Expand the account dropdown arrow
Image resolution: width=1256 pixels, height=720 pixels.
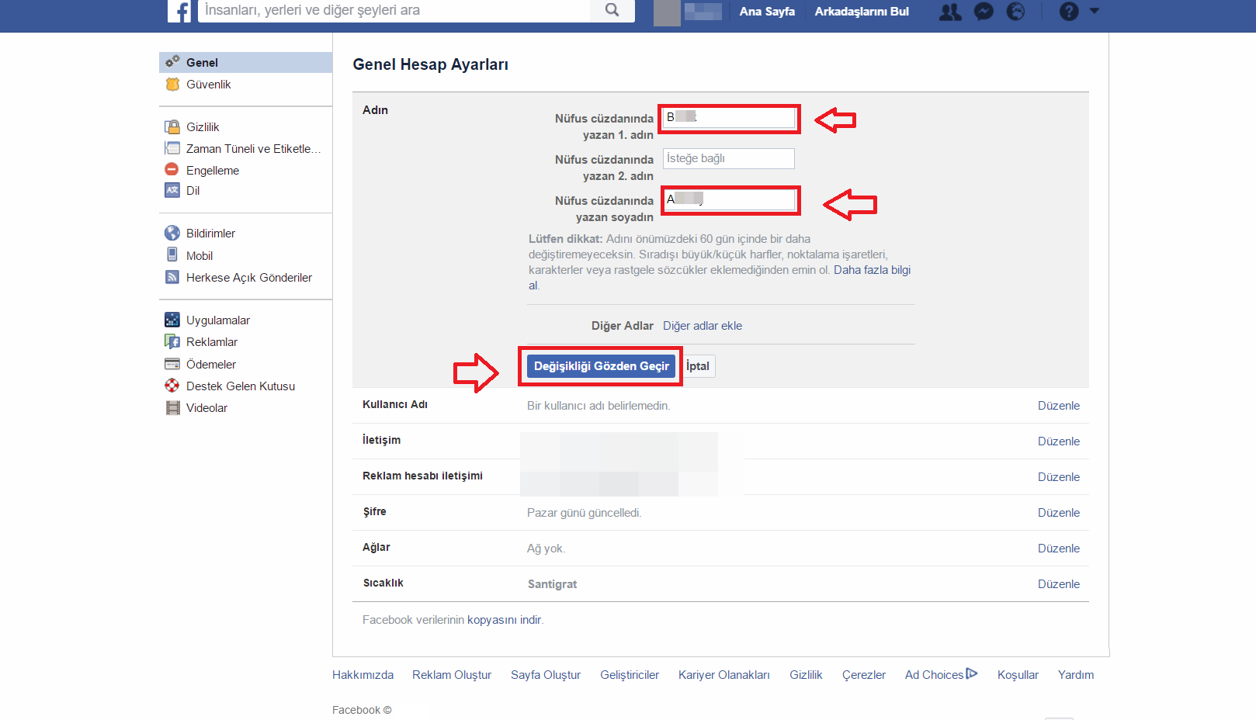[x=1095, y=11]
